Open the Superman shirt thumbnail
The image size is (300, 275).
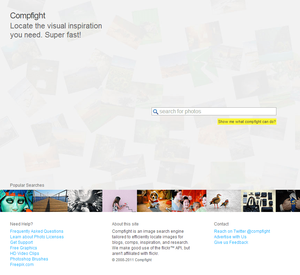288,201
